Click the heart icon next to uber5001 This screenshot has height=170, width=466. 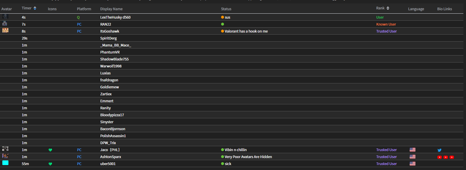50,164
